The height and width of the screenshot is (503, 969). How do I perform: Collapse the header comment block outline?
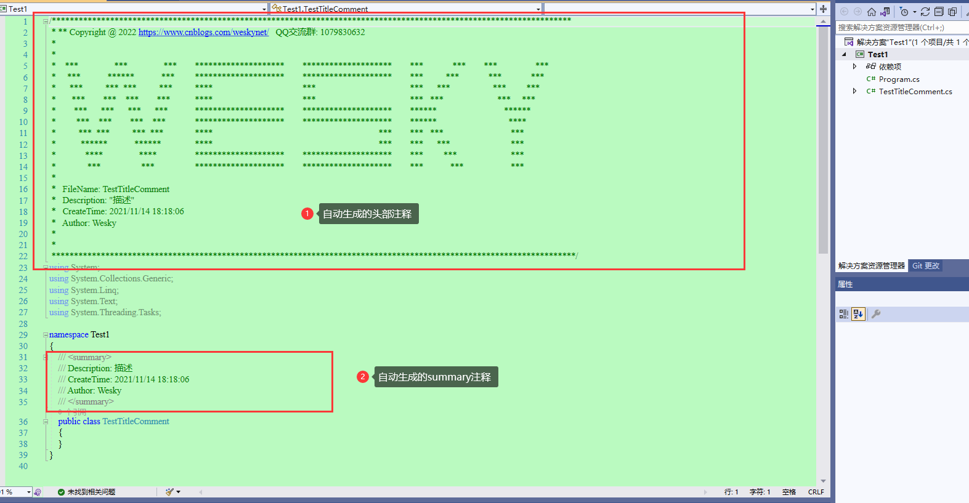tap(46, 22)
